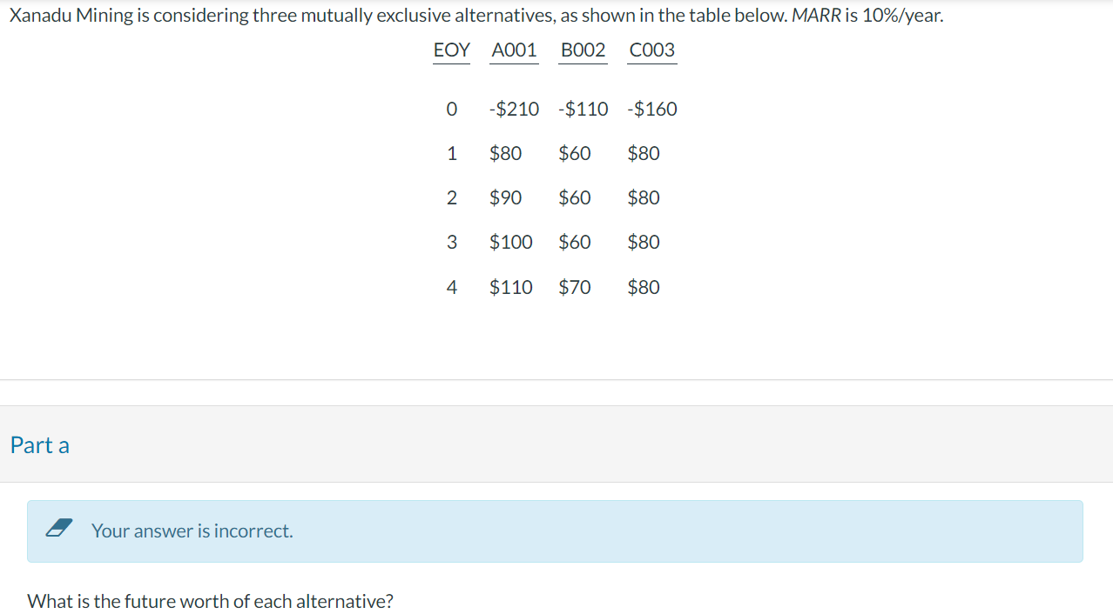This screenshot has height=614, width=1113.
Task: Click the 'What is the future worth' question text
Action: (x=210, y=601)
